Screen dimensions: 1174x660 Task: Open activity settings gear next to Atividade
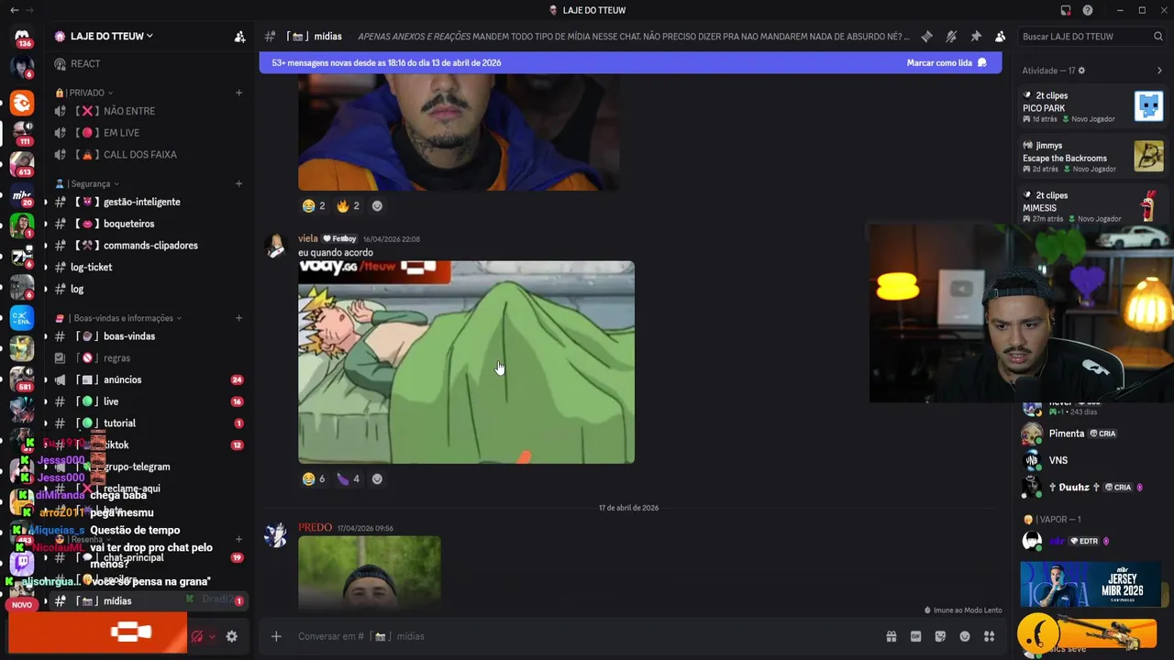(1081, 71)
